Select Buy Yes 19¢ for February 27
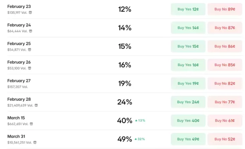245x149 pixels. point(188,84)
